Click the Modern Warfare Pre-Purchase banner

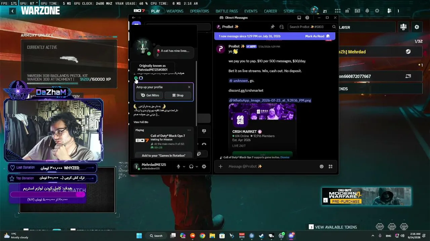coord(366,196)
